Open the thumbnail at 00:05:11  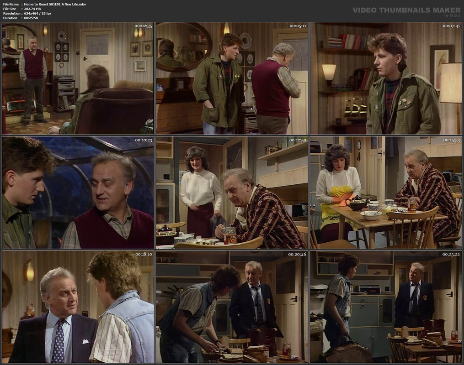[232, 78]
